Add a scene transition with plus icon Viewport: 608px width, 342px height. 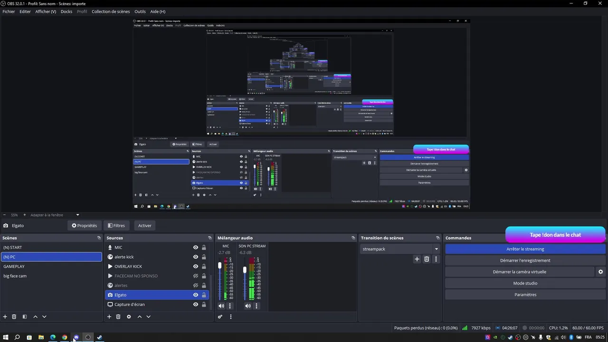(417, 259)
